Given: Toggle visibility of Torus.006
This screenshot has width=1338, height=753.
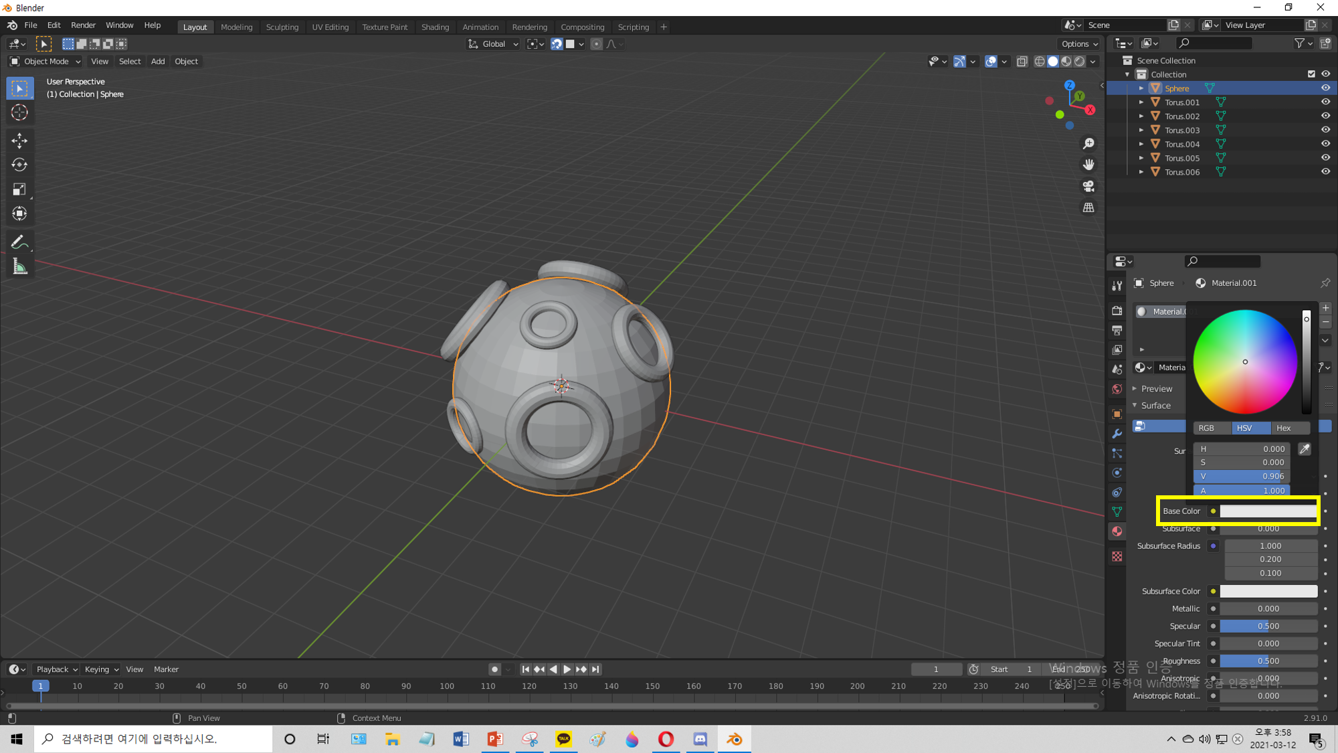Looking at the screenshot, I should click(1325, 172).
